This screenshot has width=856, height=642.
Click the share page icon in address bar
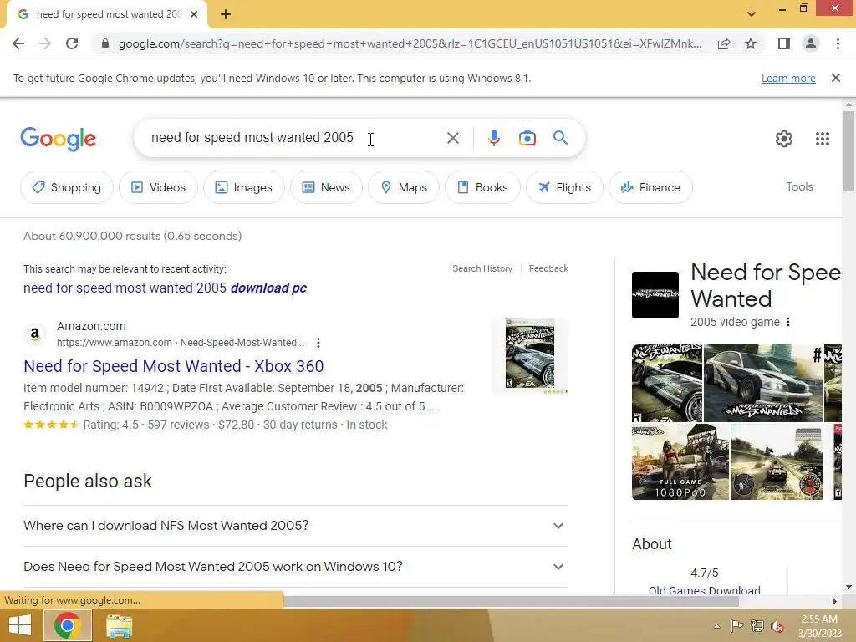coord(724,43)
